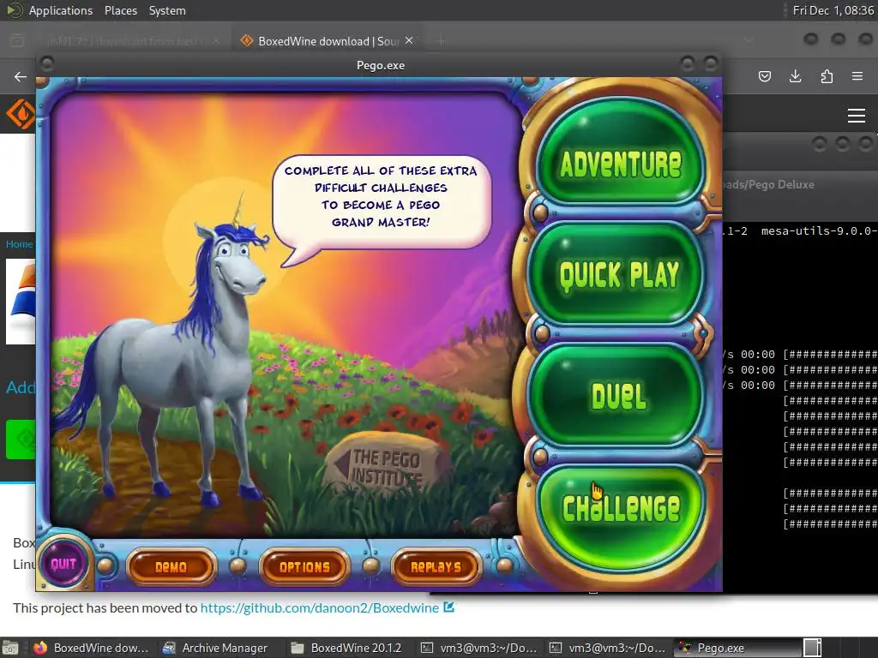View saved Replays
The width and height of the screenshot is (878, 658).
point(436,567)
